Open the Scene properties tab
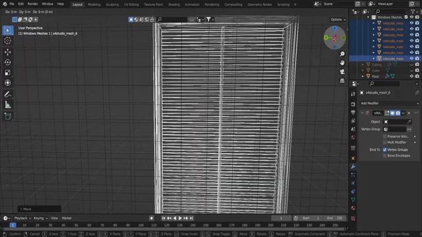This screenshot has height=237, width=422. point(353,129)
